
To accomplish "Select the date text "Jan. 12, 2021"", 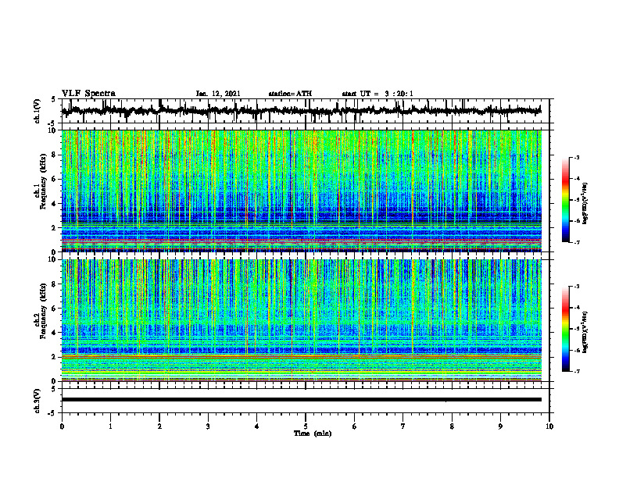I will (218, 94).
